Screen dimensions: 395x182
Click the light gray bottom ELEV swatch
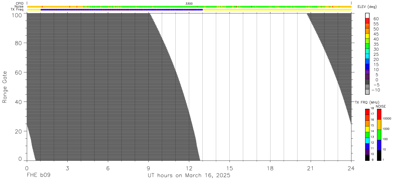(x=367, y=91)
